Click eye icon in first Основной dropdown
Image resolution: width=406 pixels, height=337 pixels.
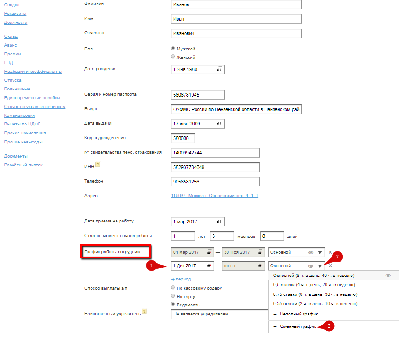tap(311, 252)
